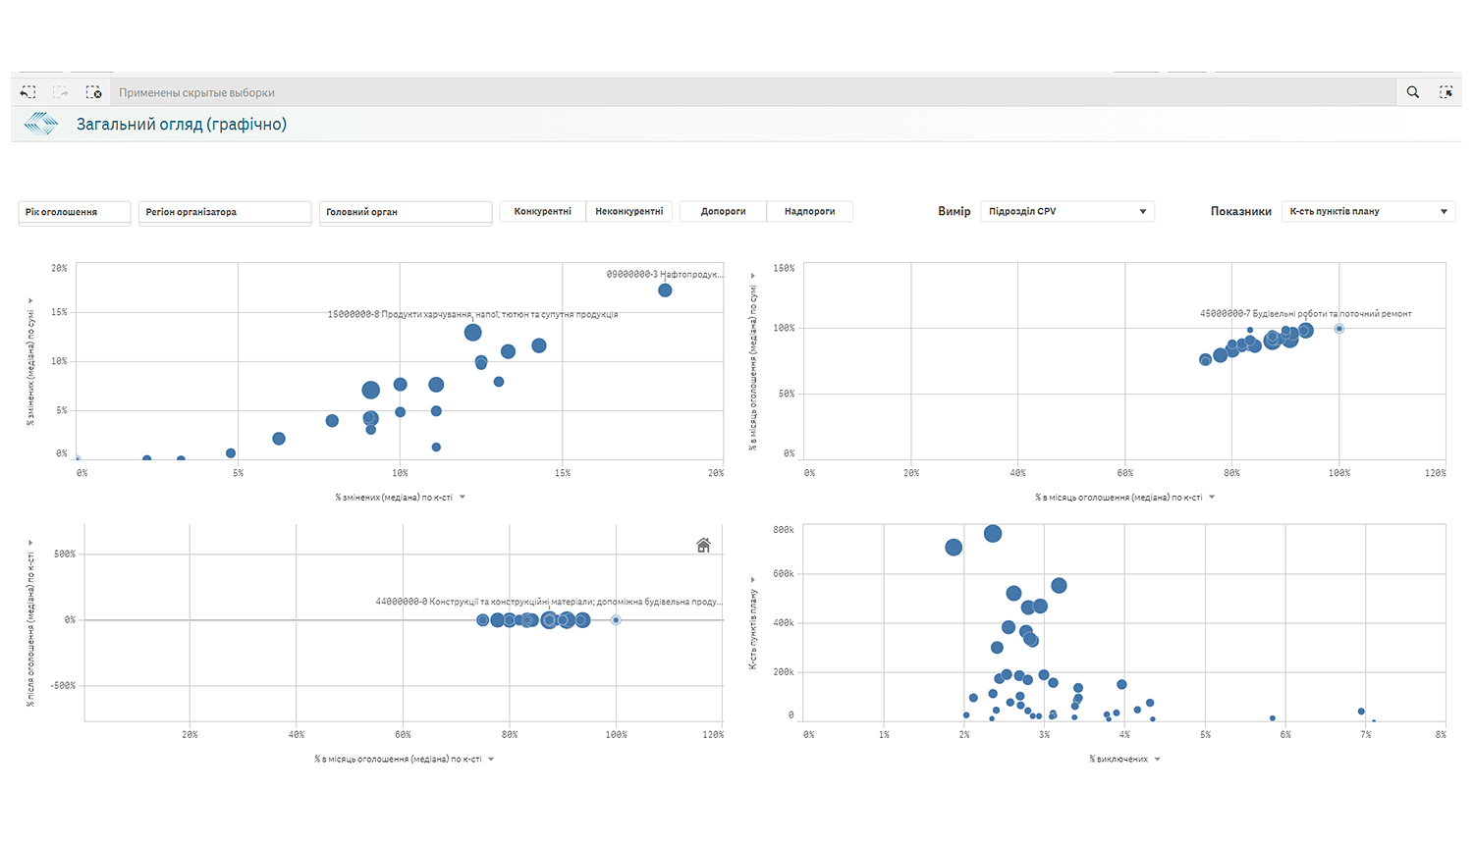Select the Неконкурентні filter option

click(628, 210)
